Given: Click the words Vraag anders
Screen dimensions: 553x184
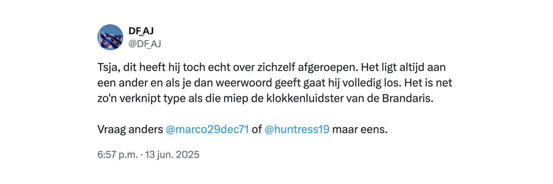Looking at the screenshot, I should pyautogui.click(x=130, y=130).
